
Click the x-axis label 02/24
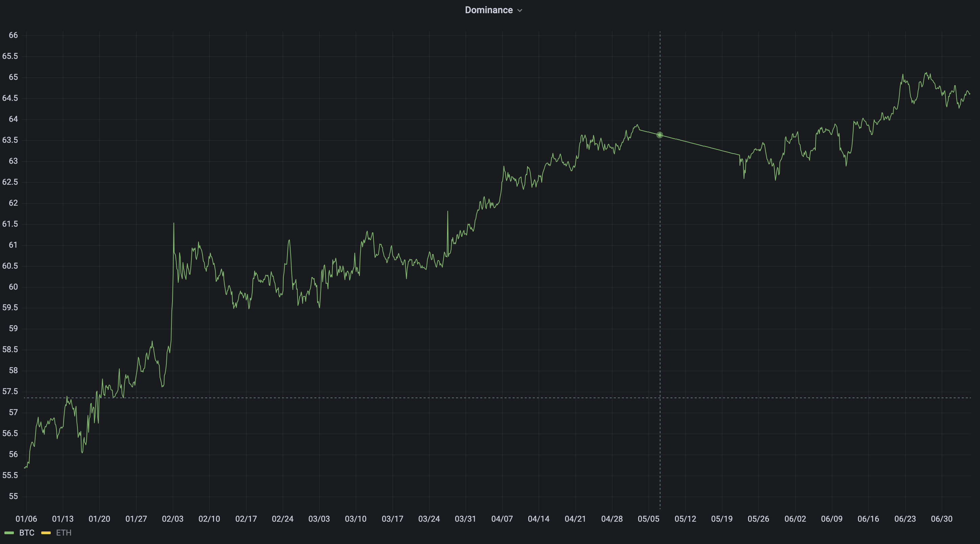283,519
